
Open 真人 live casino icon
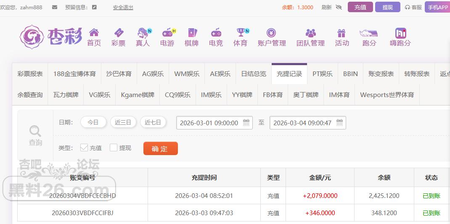(143, 33)
